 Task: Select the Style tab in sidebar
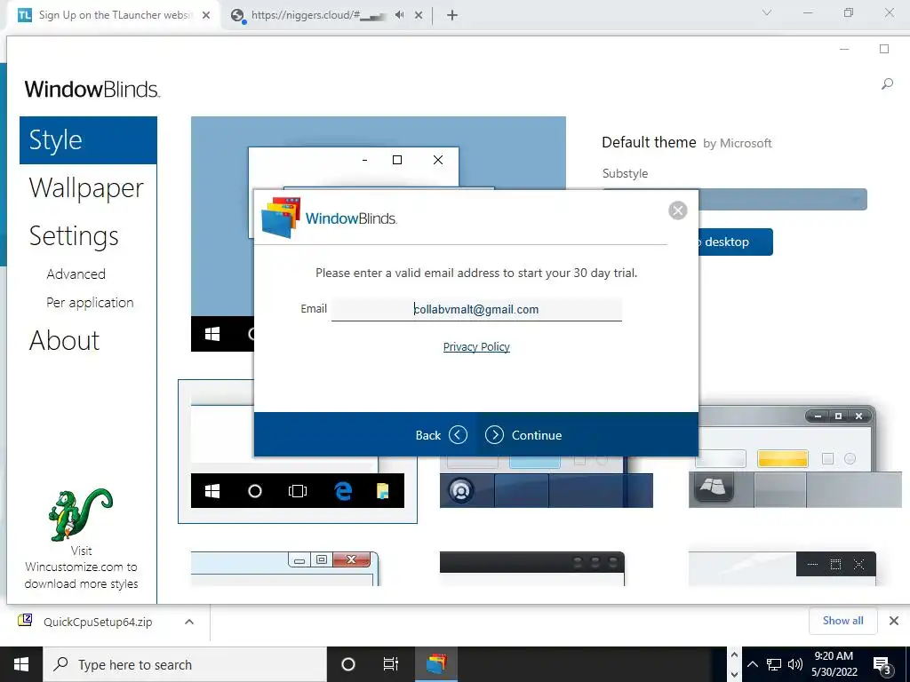pos(88,140)
